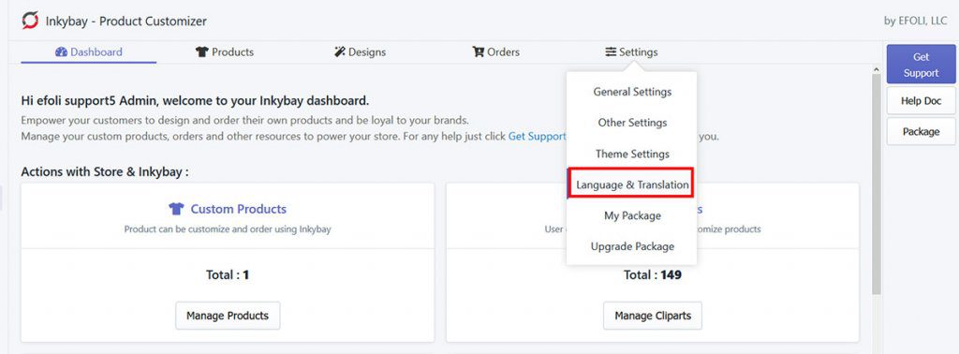Click 'Actions with Store & Inkybay' heading
The width and height of the screenshot is (959, 354).
105,171
